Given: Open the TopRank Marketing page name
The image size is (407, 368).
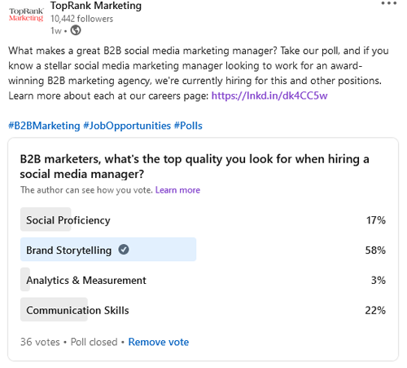Looking at the screenshot, I should coord(96,6).
